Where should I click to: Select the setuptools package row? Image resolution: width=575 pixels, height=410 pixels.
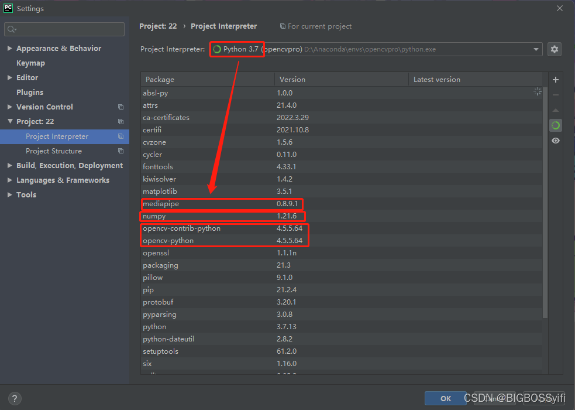click(342, 351)
